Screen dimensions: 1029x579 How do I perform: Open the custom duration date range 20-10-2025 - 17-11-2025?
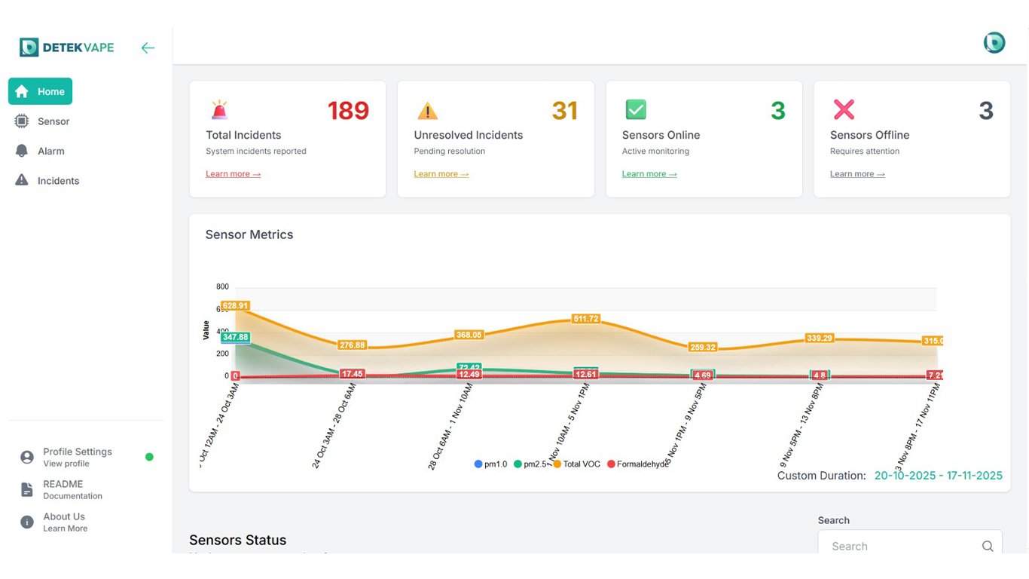point(937,475)
